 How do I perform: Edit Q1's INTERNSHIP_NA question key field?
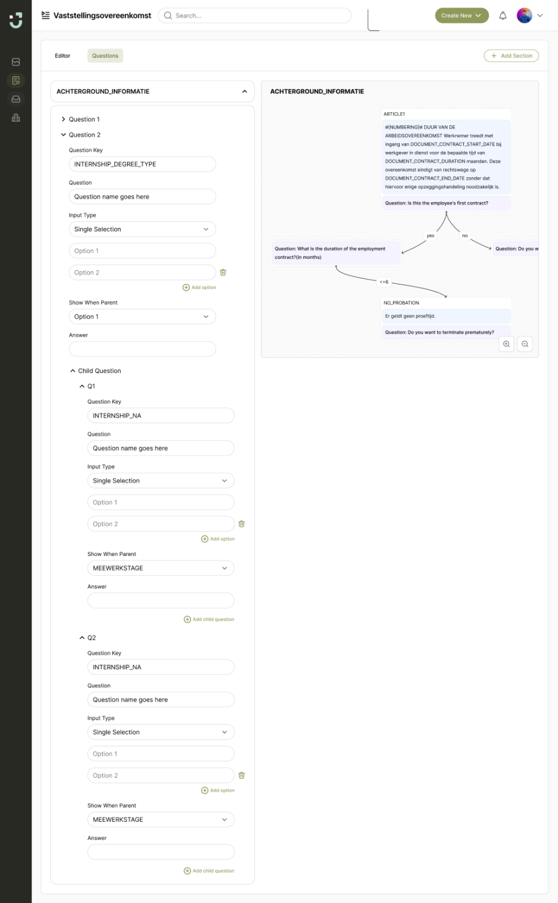tap(161, 416)
